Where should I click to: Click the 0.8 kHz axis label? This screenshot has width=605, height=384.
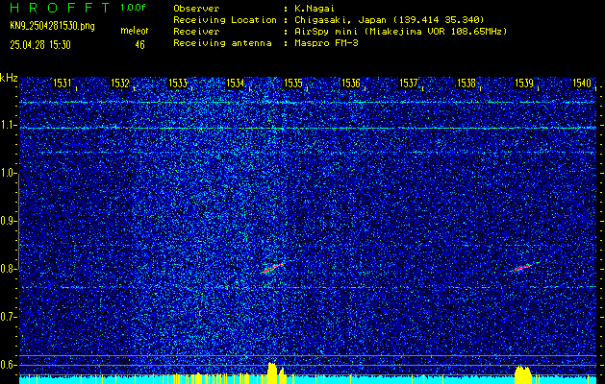click(8, 269)
